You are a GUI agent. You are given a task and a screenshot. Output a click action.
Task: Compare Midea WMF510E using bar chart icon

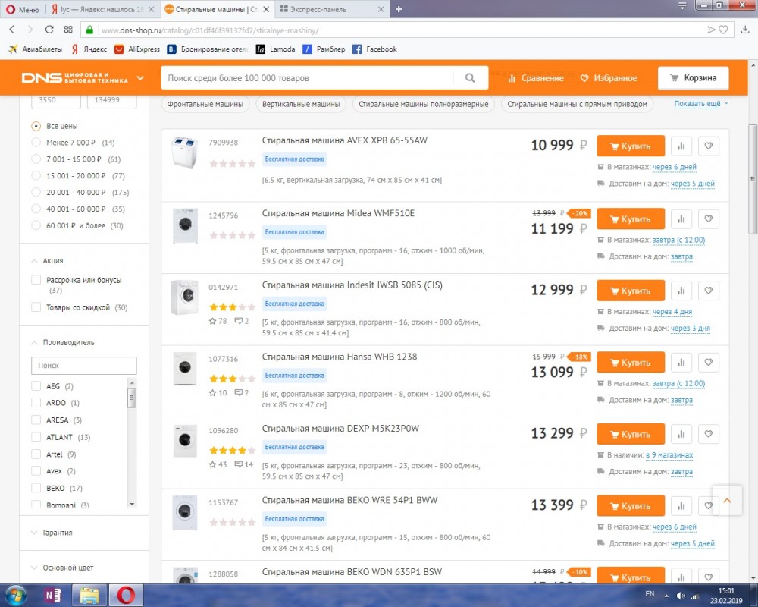(681, 219)
